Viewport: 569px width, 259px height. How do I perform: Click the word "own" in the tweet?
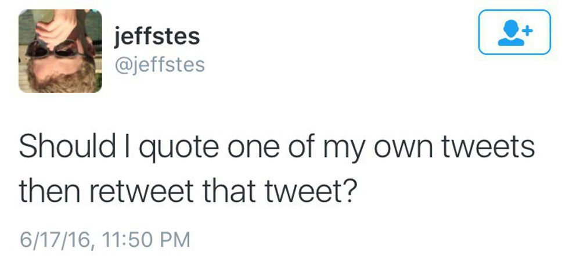(408, 147)
